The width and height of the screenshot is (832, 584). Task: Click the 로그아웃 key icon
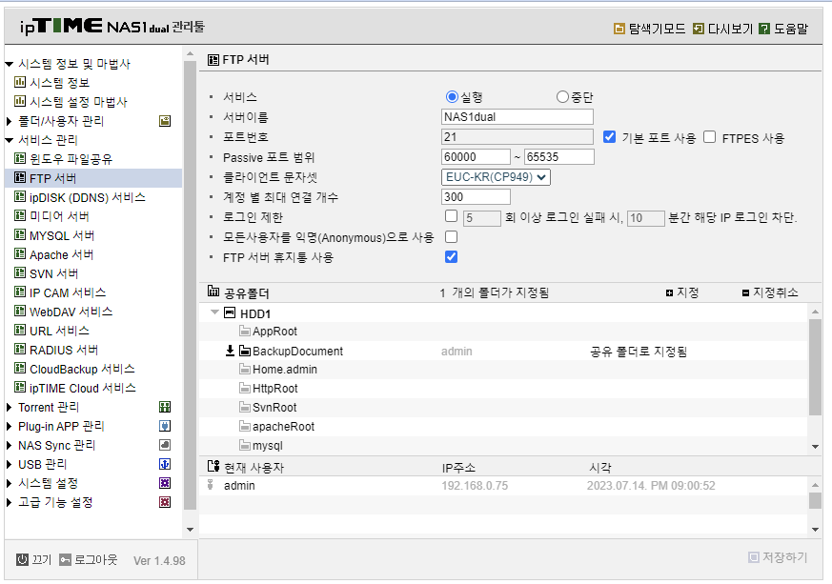(x=65, y=559)
